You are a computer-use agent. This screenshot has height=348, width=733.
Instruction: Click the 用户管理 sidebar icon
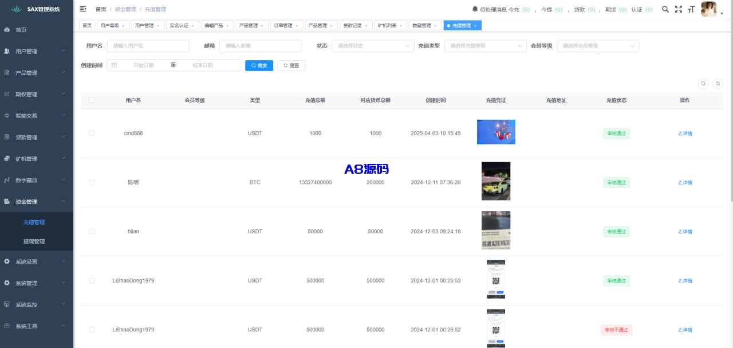7,51
